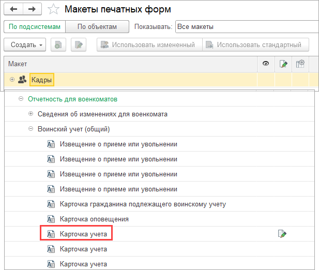Open the Создать dropdown menu
The image size is (319, 270).
(x=25, y=44)
